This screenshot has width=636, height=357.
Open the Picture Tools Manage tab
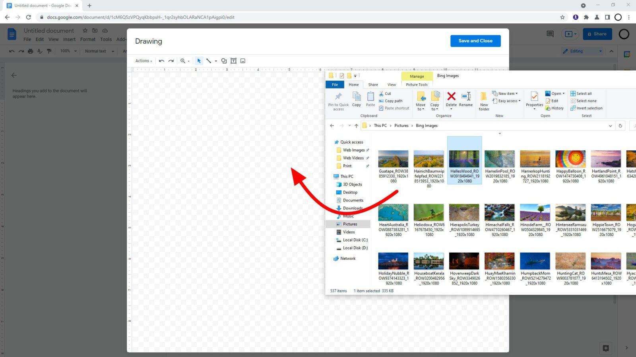click(x=417, y=76)
